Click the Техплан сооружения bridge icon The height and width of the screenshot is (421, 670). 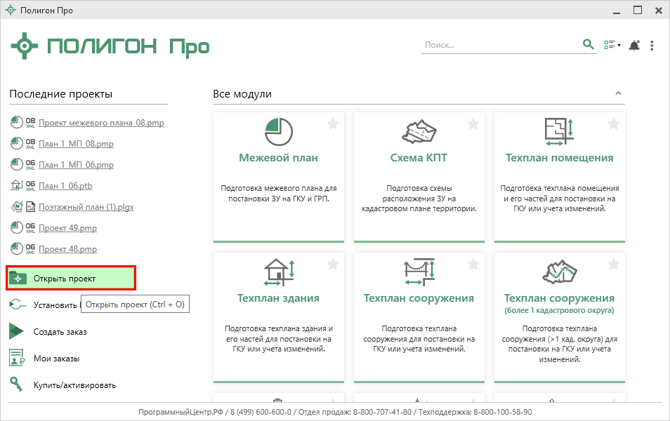(419, 272)
